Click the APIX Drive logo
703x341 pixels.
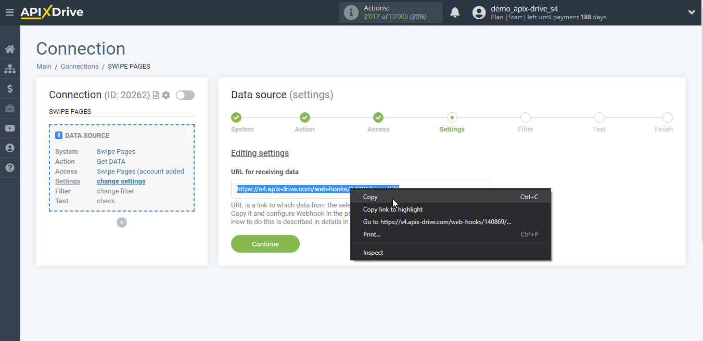click(52, 12)
